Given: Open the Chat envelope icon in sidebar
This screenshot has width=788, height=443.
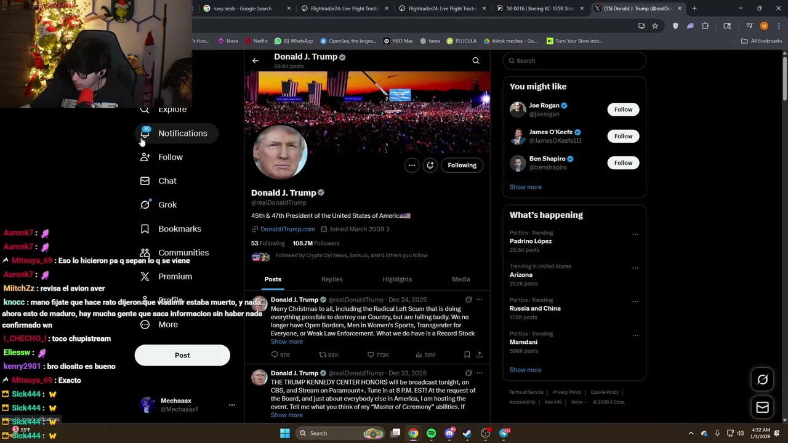Looking at the screenshot, I should [x=145, y=181].
